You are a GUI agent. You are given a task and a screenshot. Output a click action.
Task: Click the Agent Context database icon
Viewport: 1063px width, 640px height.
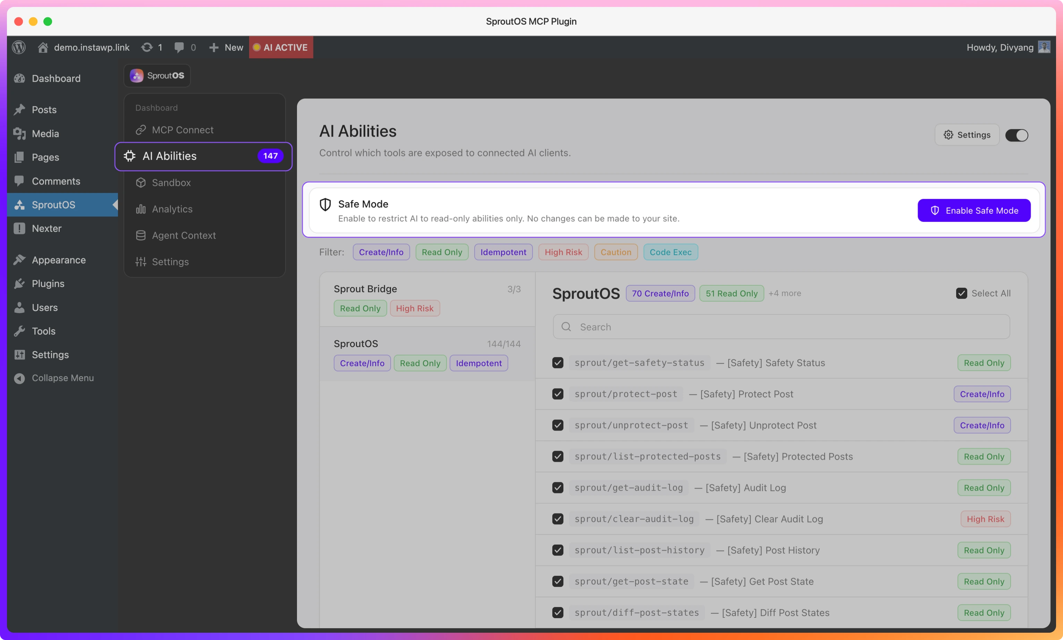pyautogui.click(x=141, y=235)
